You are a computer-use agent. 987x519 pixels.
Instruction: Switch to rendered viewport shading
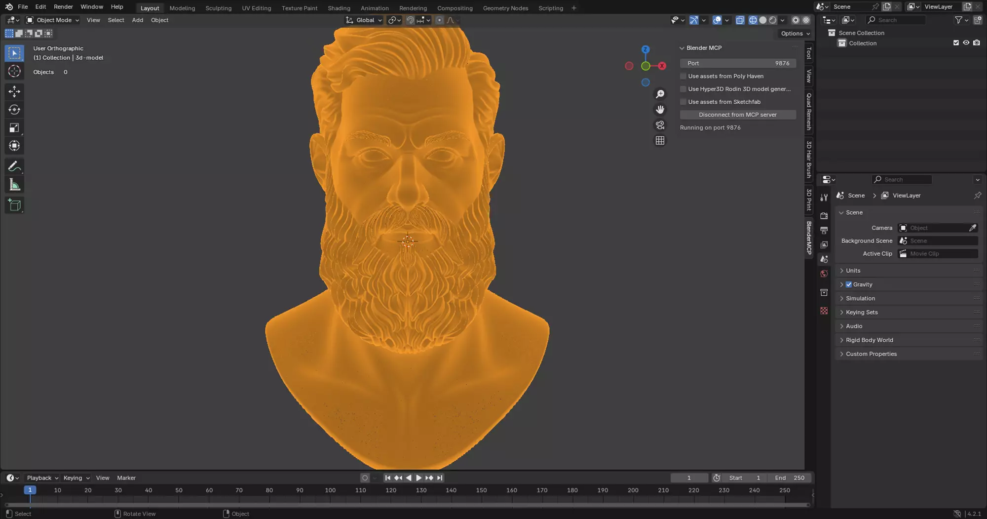point(772,20)
